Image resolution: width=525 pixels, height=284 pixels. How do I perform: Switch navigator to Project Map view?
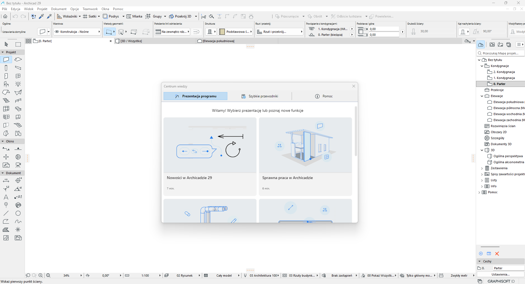[x=481, y=45]
